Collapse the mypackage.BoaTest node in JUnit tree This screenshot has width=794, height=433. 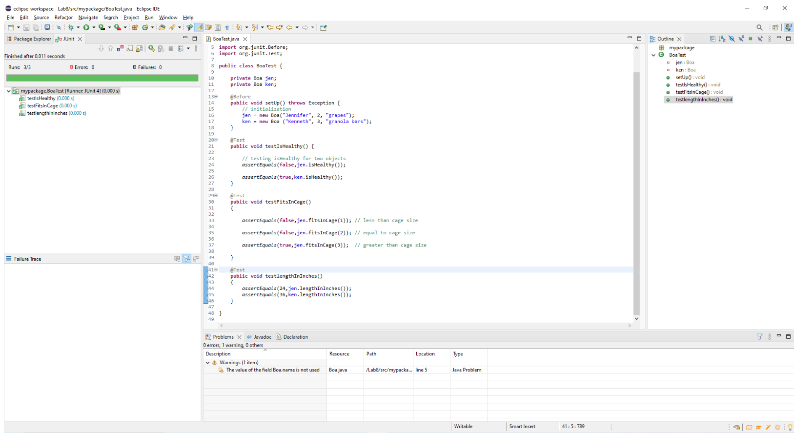tap(9, 91)
